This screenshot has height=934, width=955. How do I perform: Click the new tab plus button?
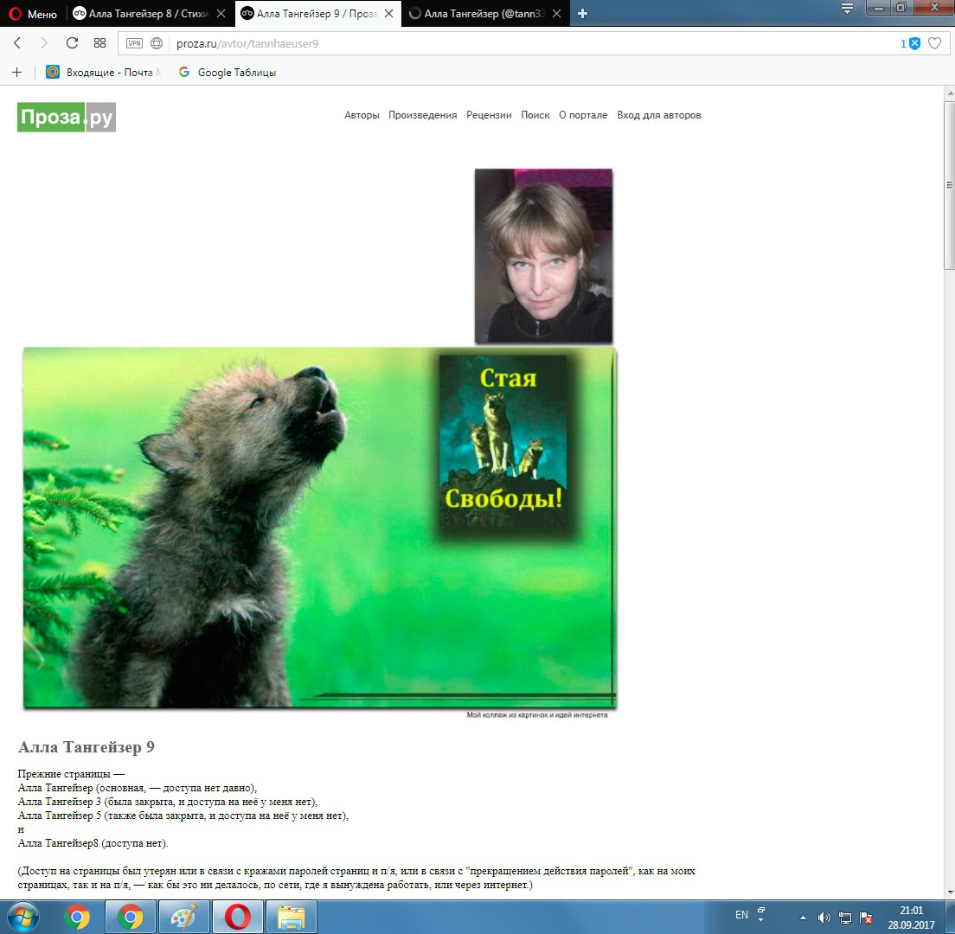(x=582, y=14)
